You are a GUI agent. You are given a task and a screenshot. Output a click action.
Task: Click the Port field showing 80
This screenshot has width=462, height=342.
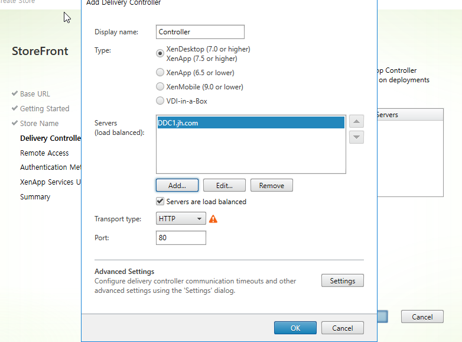point(181,238)
